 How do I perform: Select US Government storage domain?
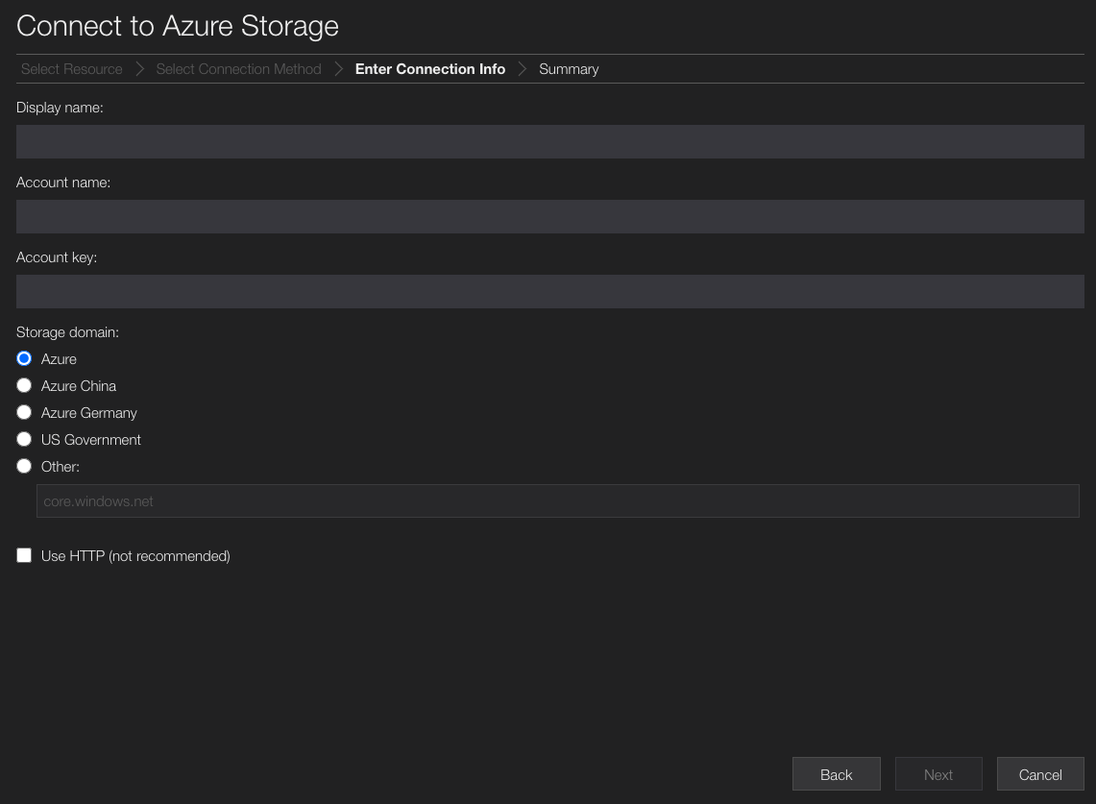click(24, 439)
